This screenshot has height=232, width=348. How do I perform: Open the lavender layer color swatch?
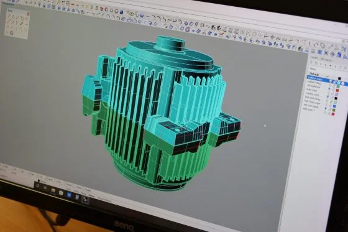pos(337,95)
